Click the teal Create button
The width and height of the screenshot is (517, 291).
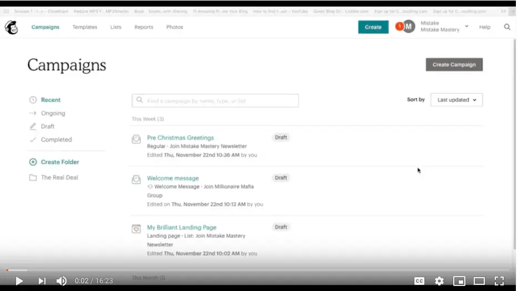point(373,27)
